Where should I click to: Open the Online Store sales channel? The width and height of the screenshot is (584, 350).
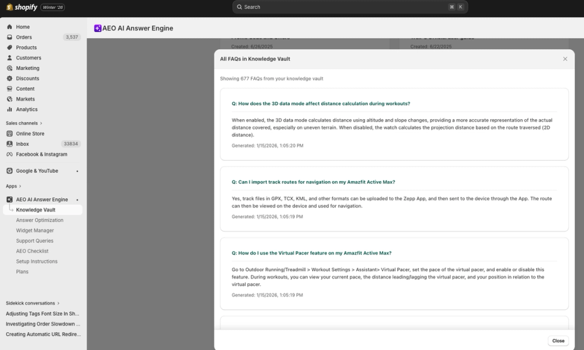click(9, 133)
